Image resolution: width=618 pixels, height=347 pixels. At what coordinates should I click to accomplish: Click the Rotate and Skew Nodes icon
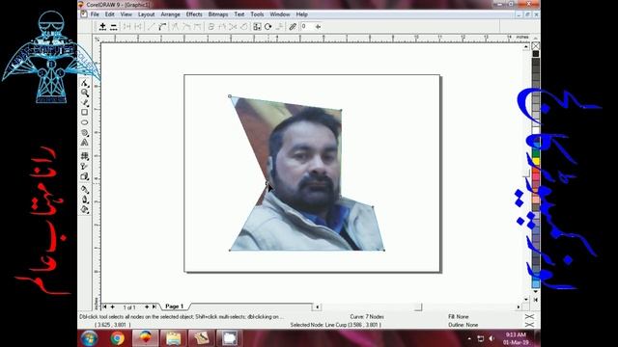click(268, 27)
